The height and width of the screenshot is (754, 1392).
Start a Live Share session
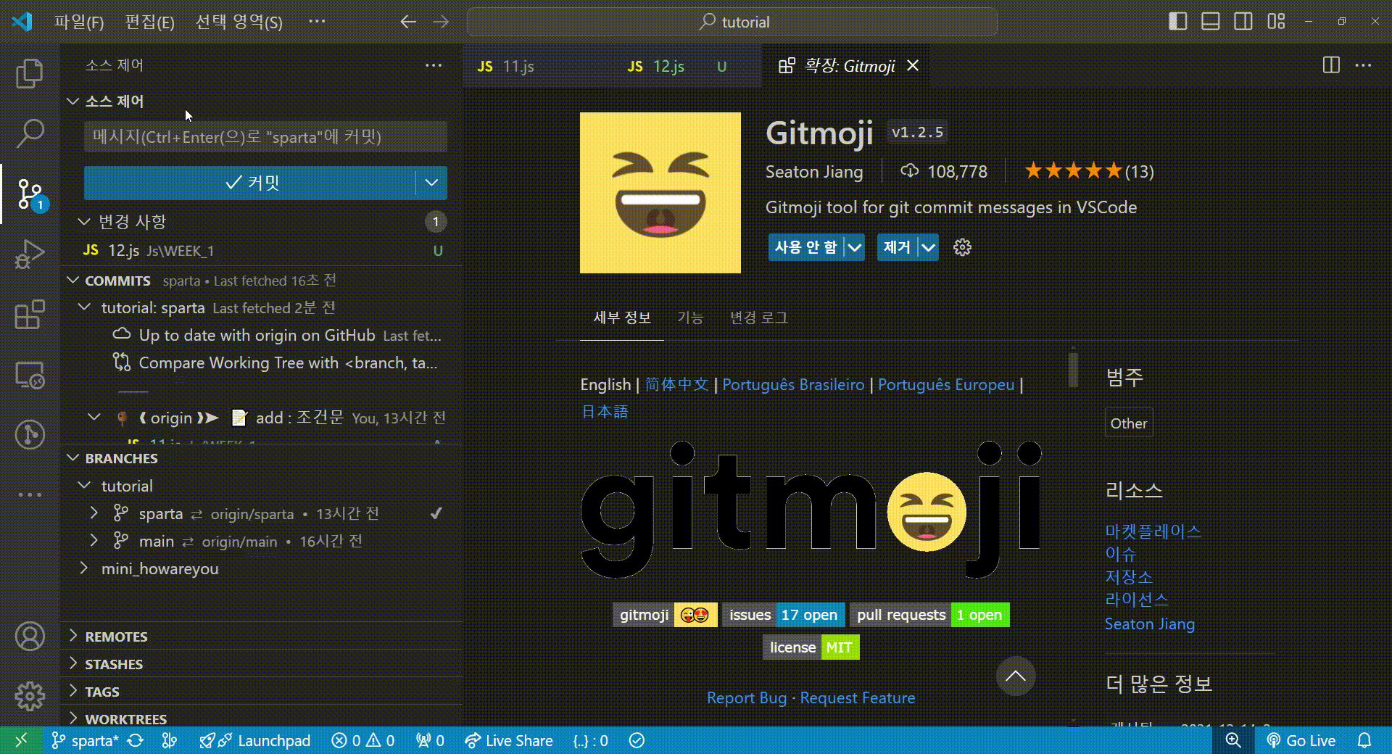tap(508, 740)
